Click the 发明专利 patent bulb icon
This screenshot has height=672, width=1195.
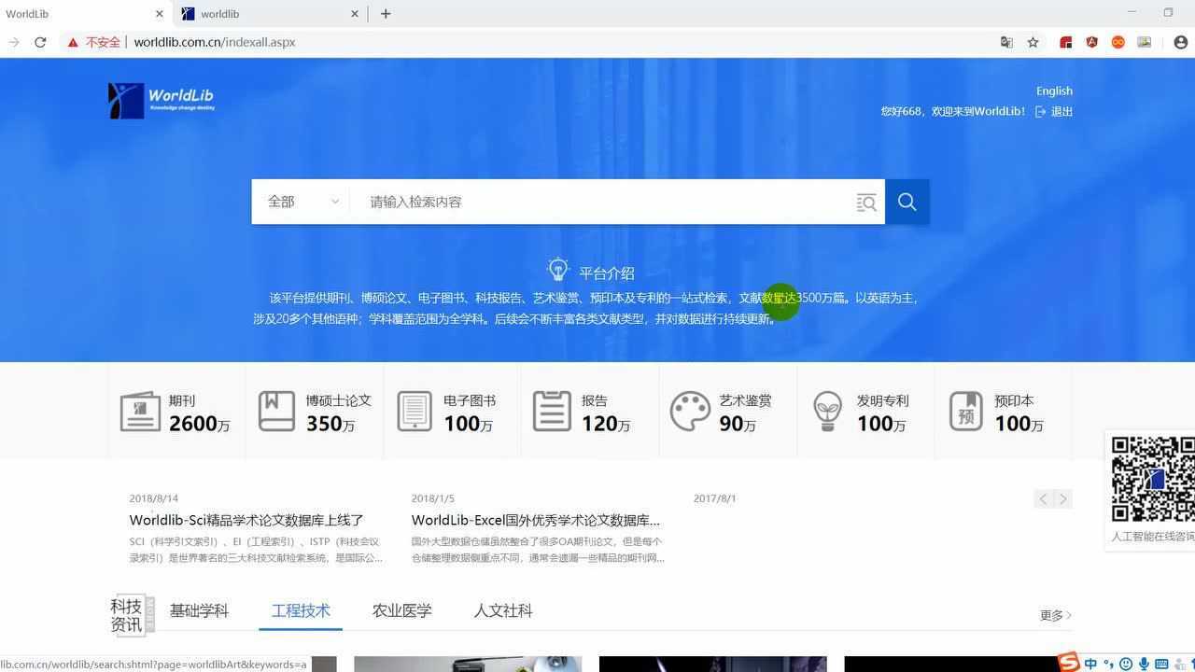828,411
